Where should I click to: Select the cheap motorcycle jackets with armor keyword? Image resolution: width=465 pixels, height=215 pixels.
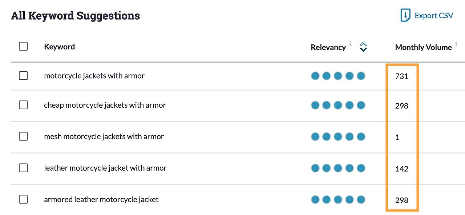[x=105, y=105]
